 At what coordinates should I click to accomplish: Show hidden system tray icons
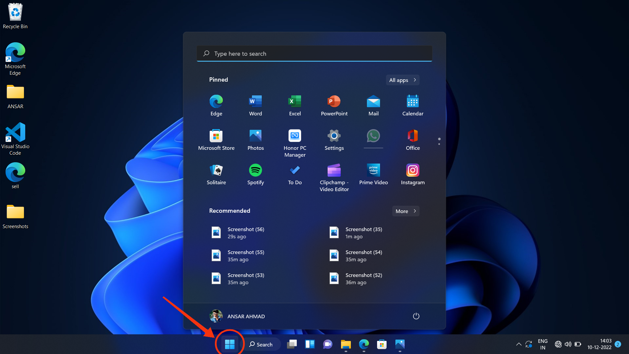[519, 344]
